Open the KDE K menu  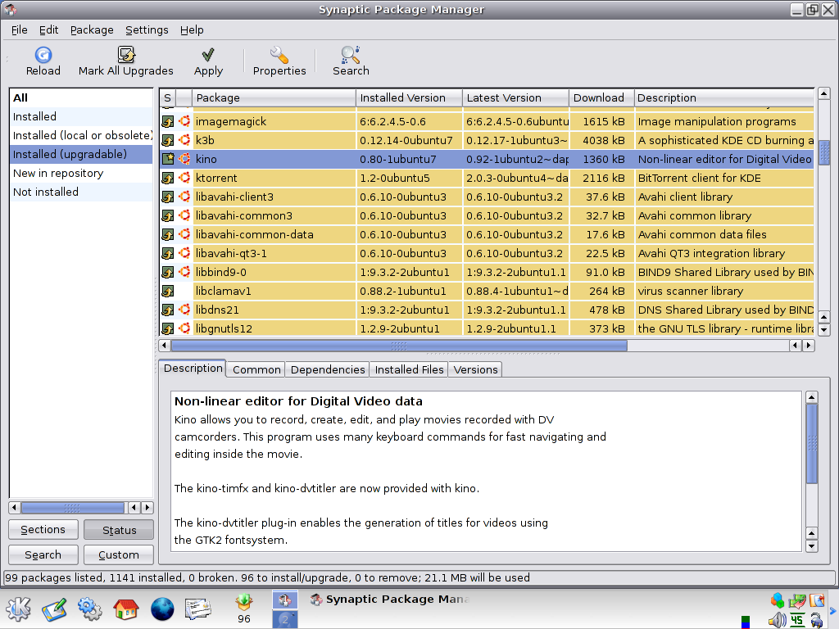pyautogui.click(x=18, y=609)
